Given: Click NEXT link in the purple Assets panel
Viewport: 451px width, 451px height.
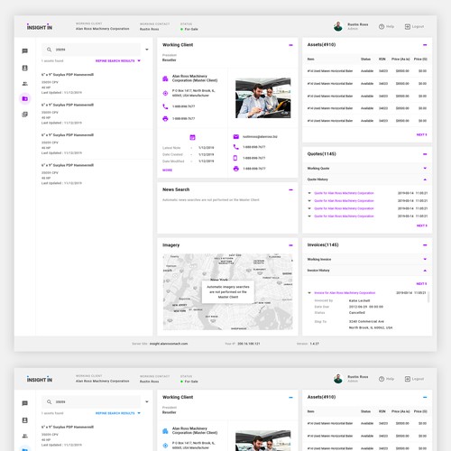Looking at the screenshot, I should pyautogui.click(x=421, y=134).
